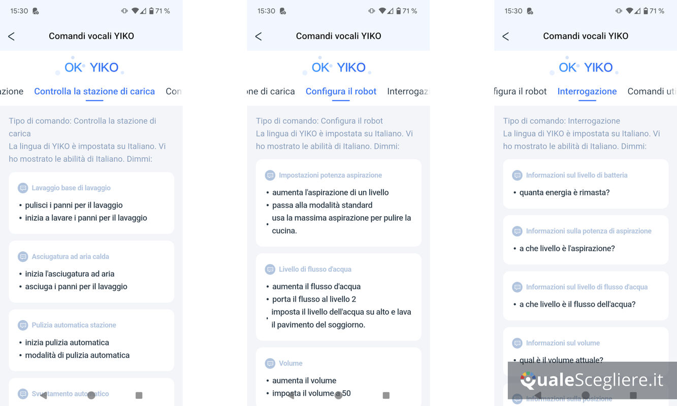This screenshot has height=406, width=677.
Task: Tap chat icon beside Informazioni sul livello di batteria
Action: point(517,175)
